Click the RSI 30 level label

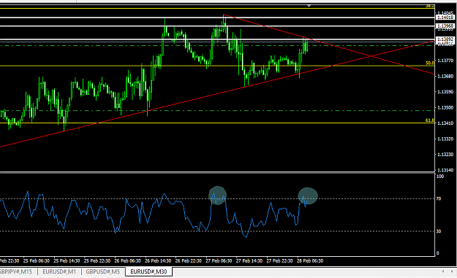(439, 231)
